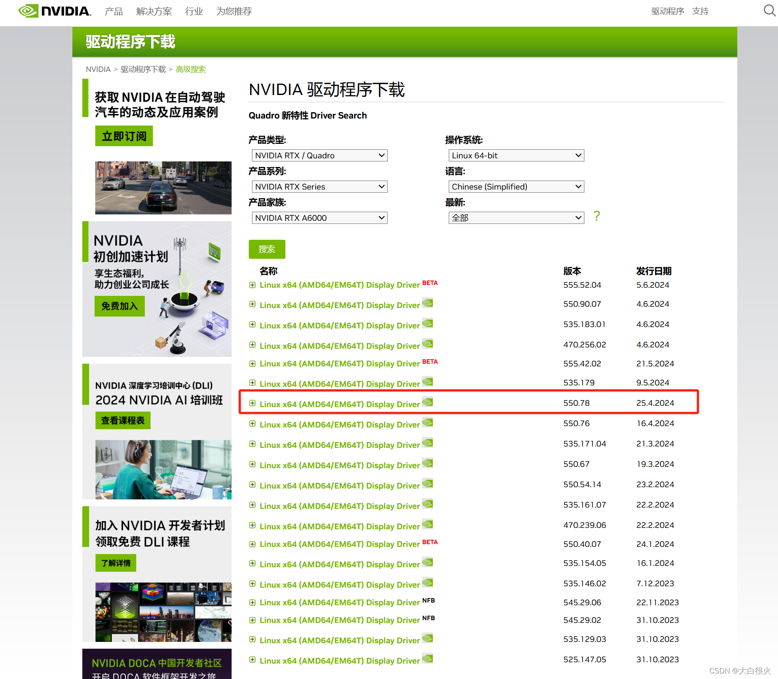The height and width of the screenshot is (679, 778).
Task: Open driver link for version 550.76
Action: coord(340,425)
